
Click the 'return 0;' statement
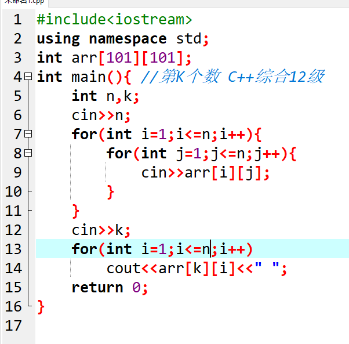pyautogui.click(x=110, y=288)
